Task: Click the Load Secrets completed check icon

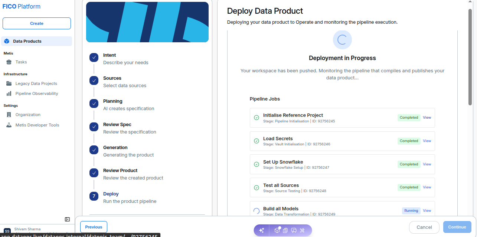Action: (x=257, y=141)
